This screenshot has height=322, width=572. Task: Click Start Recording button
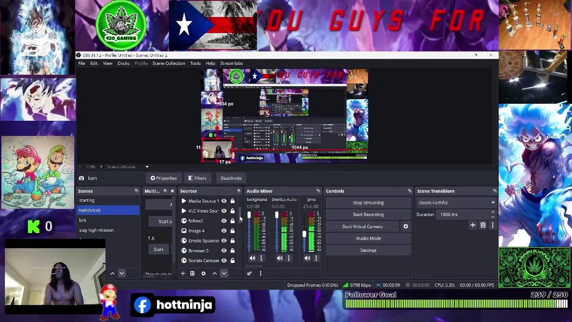[368, 215]
